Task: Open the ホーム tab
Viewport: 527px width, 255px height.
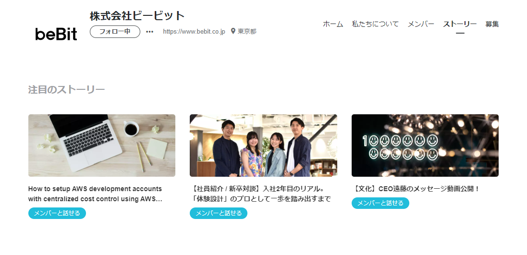Action: 333,24
